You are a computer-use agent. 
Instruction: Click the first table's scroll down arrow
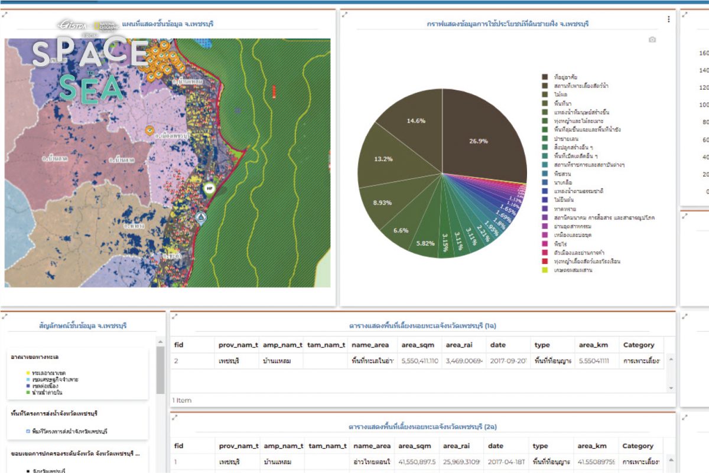pyautogui.click(x=670, y=387)
